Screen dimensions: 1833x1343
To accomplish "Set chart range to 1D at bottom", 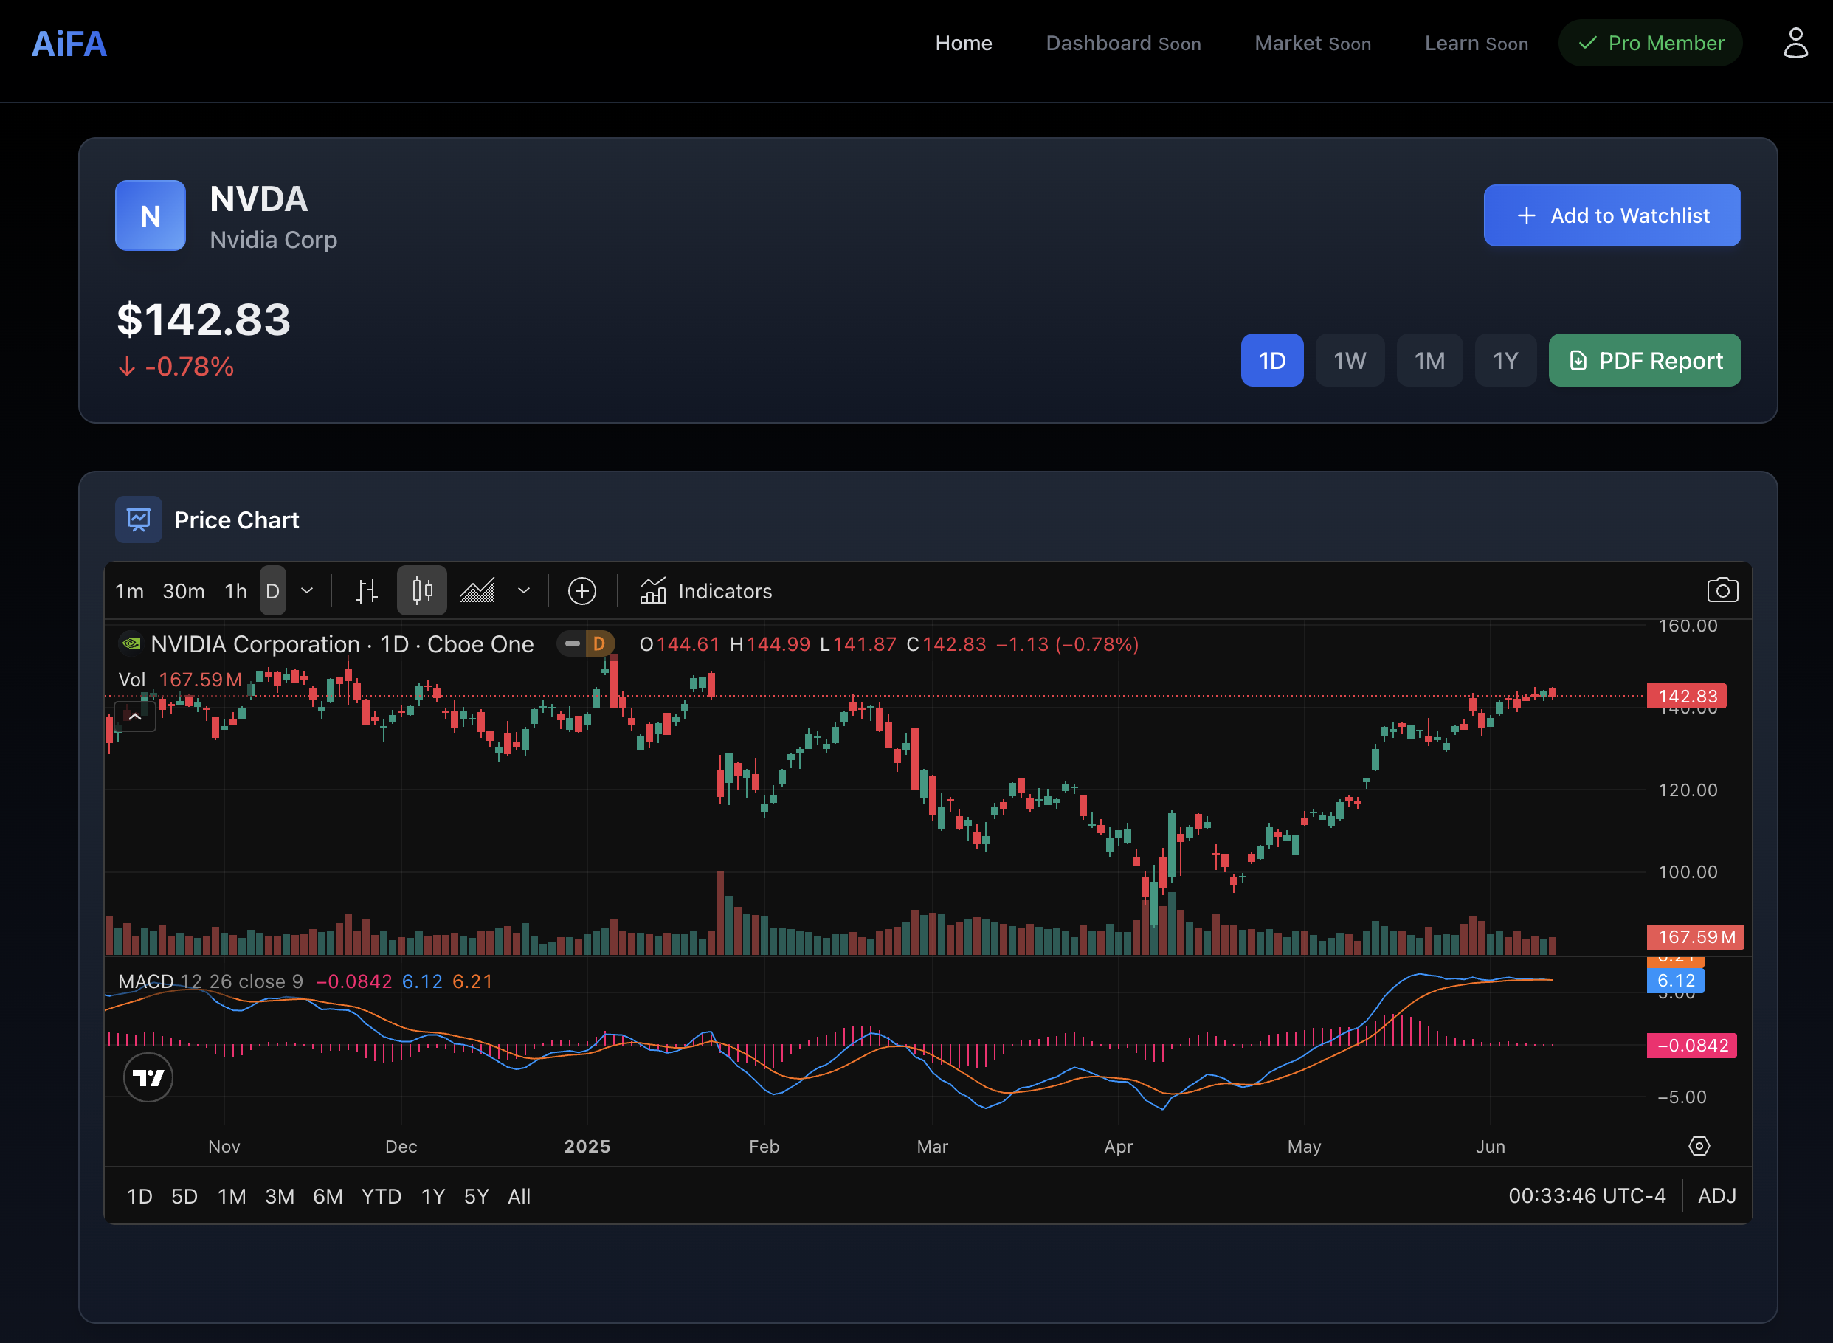I will [x=139, y=1197].
